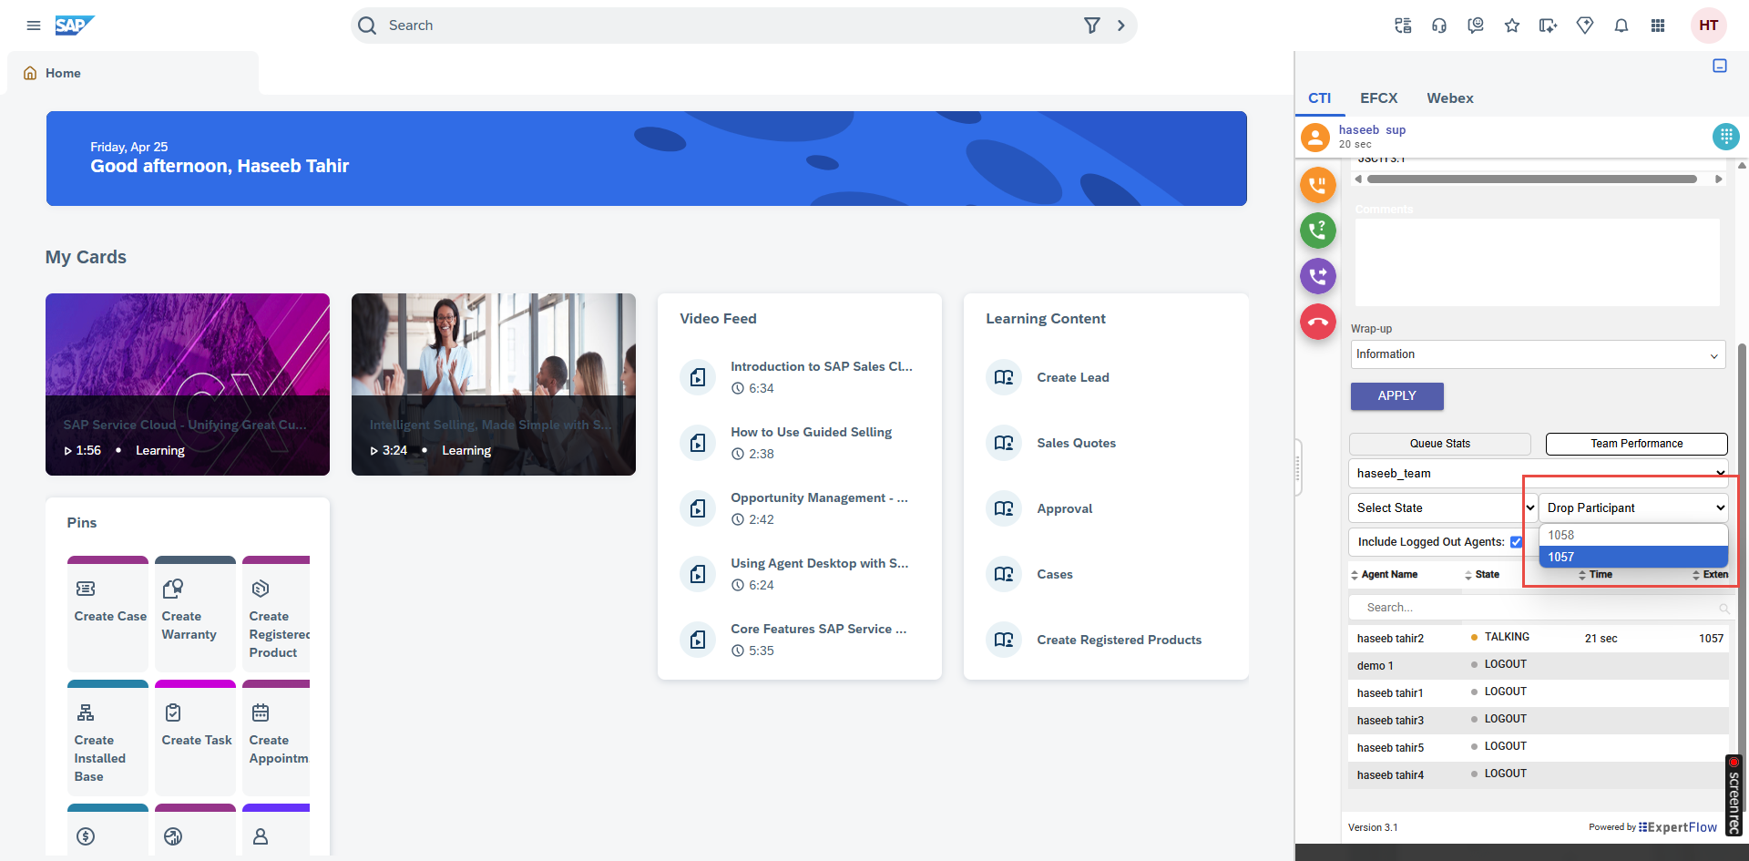Sort the table by Agent Name
This screenshot has width=1749, height=861.
1388,575
